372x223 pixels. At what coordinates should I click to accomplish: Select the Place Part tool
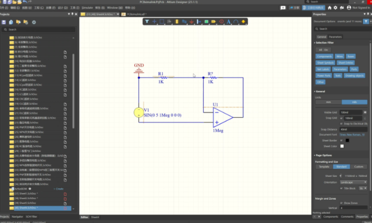[x=177, y=22]
